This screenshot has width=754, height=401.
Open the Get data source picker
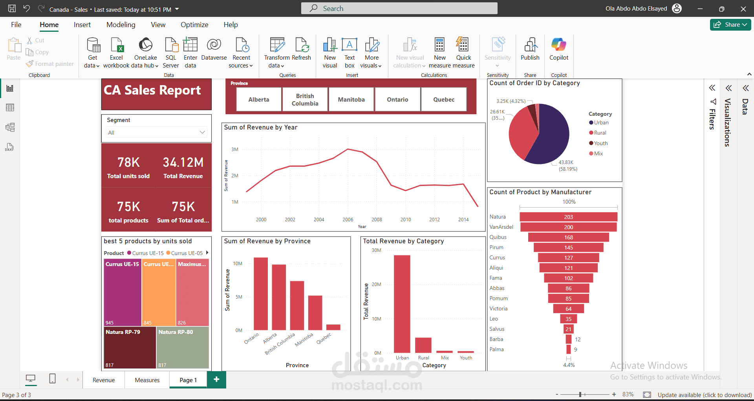(92, 53)
